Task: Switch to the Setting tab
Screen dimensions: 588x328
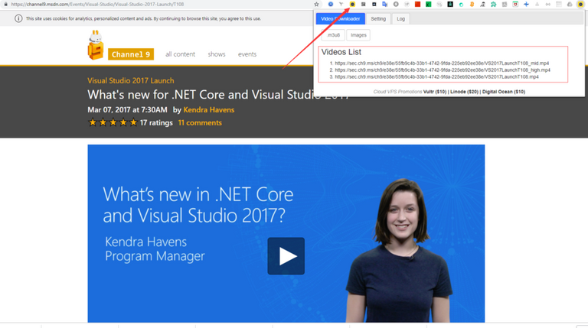Action: tap(378, 18)
